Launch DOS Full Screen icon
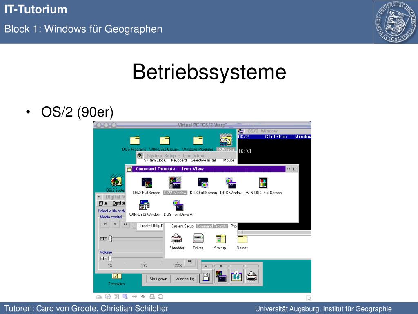This screenshot has height=314, width=418. 203,183
